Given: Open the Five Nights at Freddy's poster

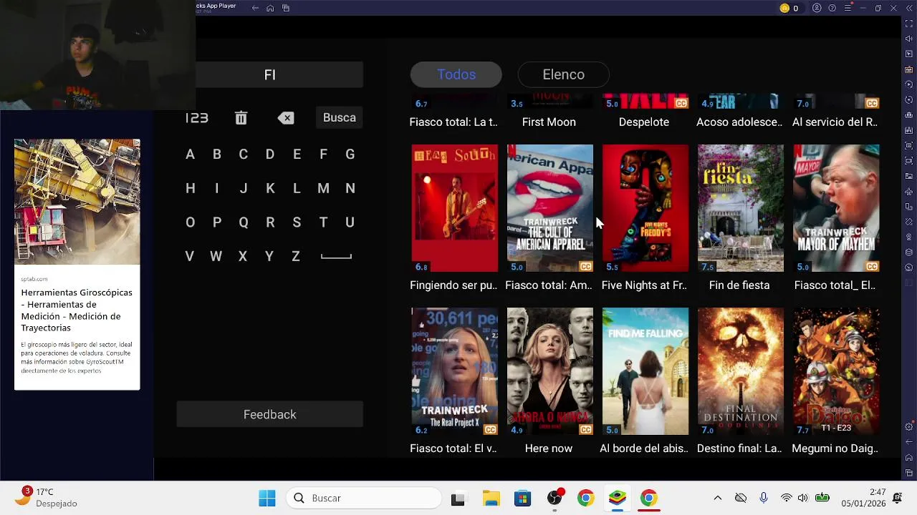Looking at the screenshot, I should (x=645, y=208).
